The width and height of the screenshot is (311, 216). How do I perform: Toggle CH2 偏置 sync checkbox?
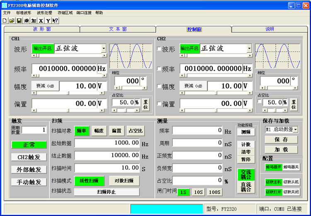(159, 103)
